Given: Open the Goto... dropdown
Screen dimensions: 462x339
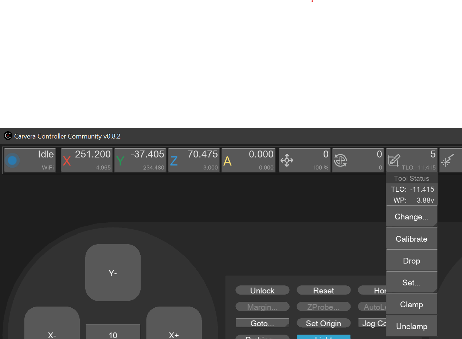Looking at the screenshot, I should (x=262, y=323).
